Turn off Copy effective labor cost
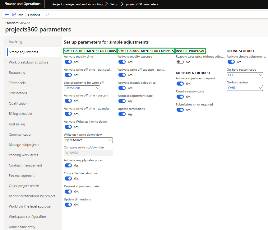Viewport: 268px width, 230px height. click(x=68, y=179)
